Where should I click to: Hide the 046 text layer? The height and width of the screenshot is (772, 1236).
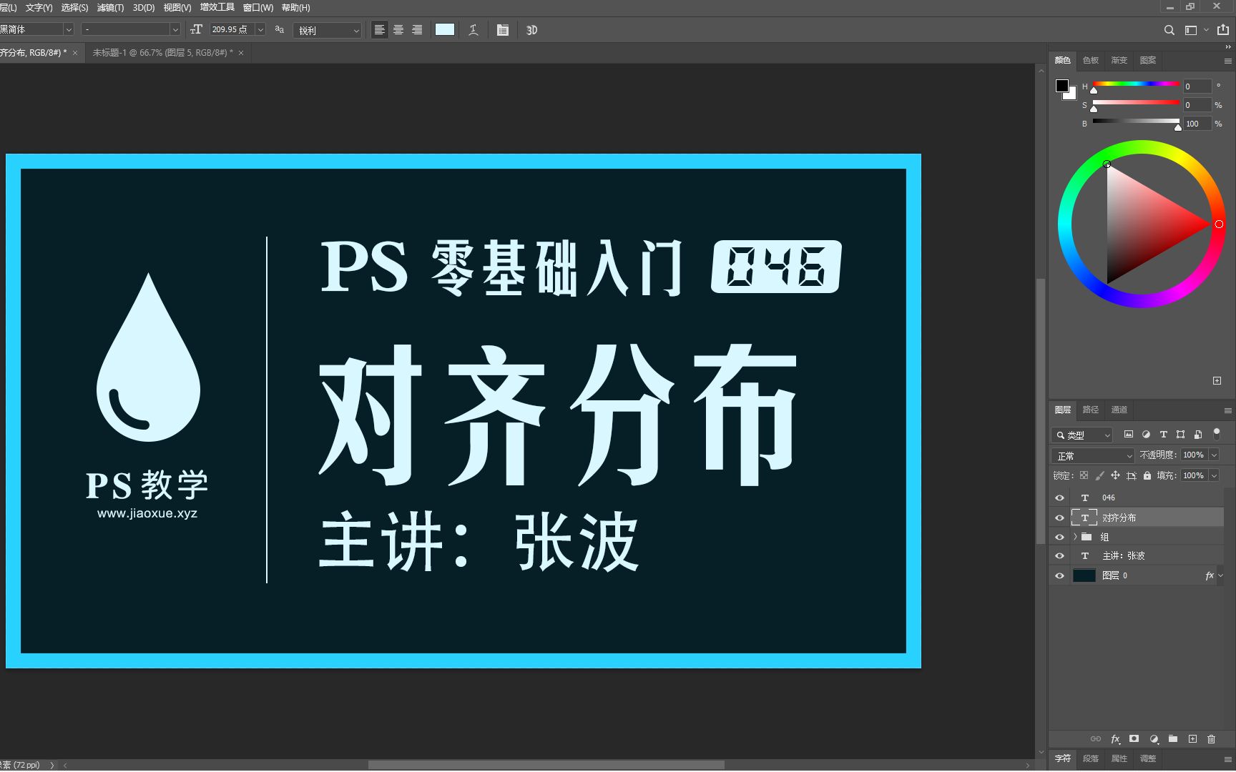1059,497
